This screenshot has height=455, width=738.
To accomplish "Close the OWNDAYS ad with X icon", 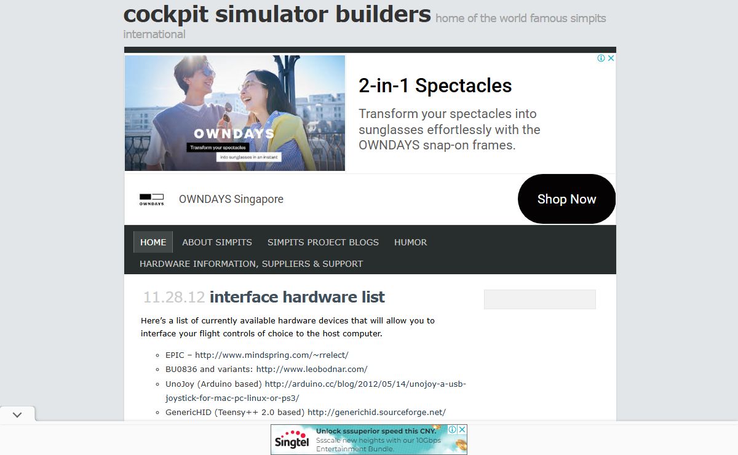I will click(611, 58).
